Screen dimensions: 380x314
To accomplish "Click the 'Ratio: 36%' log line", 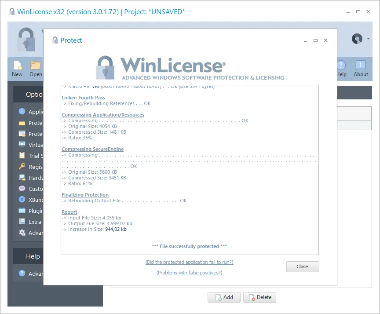I will [x=77, y=138].
